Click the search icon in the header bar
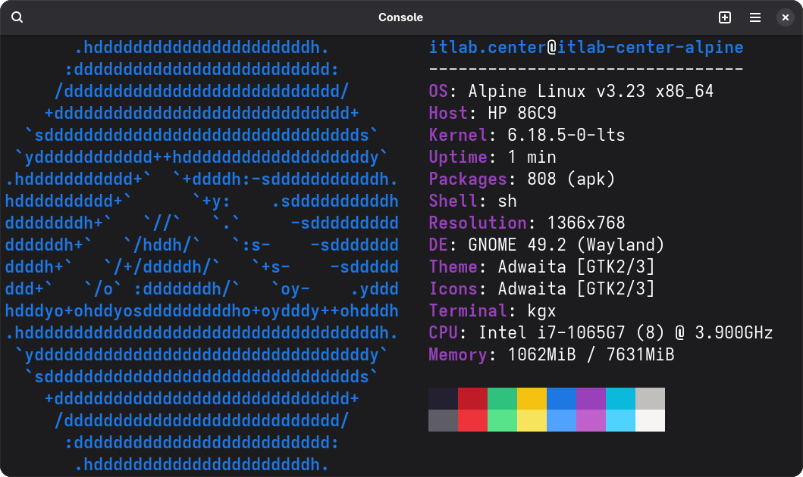The width and height of the screenshot is (803, 477). [17, 17]
